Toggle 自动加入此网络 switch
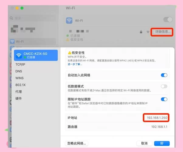The width and height of the screenshot is (183, 152). pyautogui.click(x=164, y=75)
